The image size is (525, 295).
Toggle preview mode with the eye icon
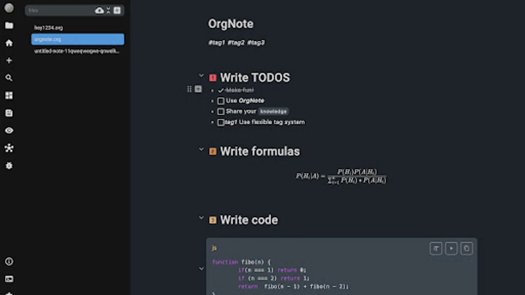click(x=9, y=130)
